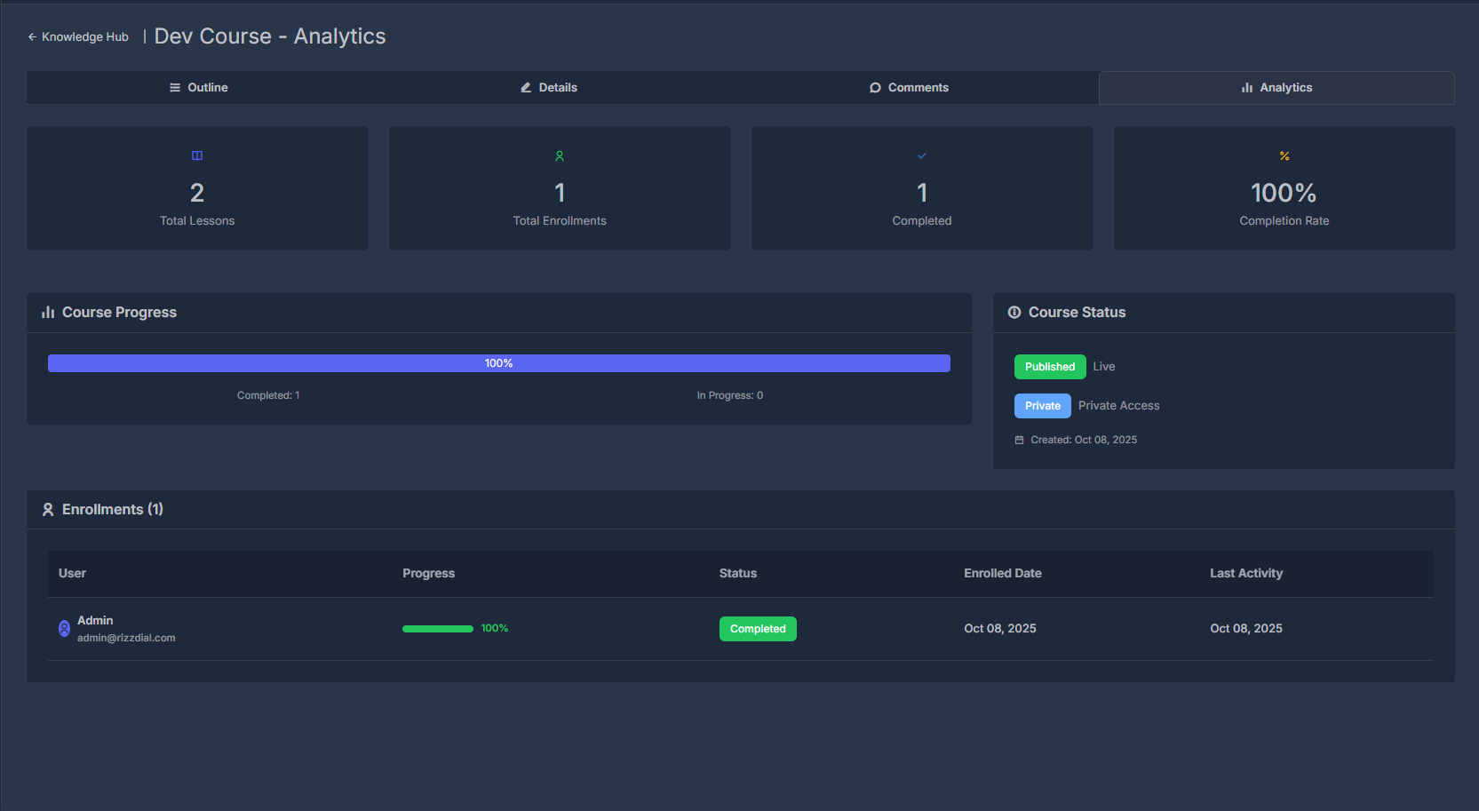Click the User column header

pyautogui.click(x=72, y=573)
